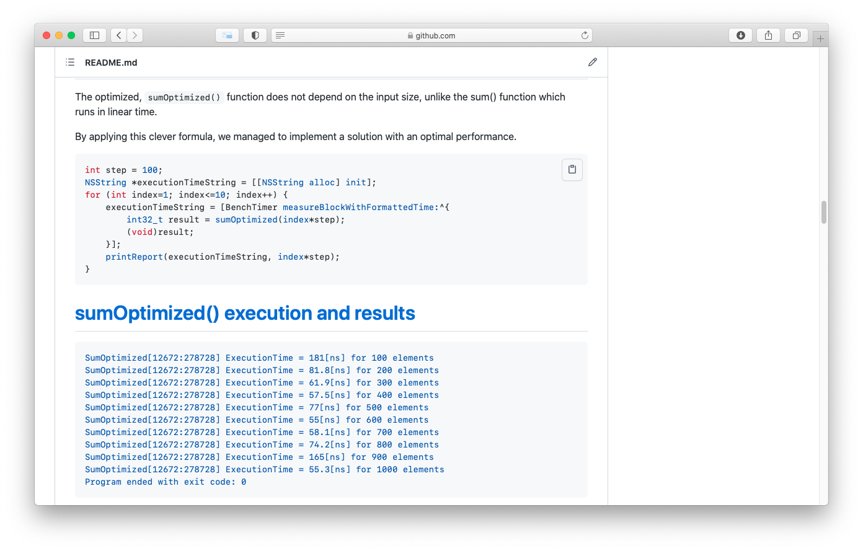Image resolution: width=863 pixels, height=551 pixels.
Task: Click the README table of contents icon
Action: 70,62
